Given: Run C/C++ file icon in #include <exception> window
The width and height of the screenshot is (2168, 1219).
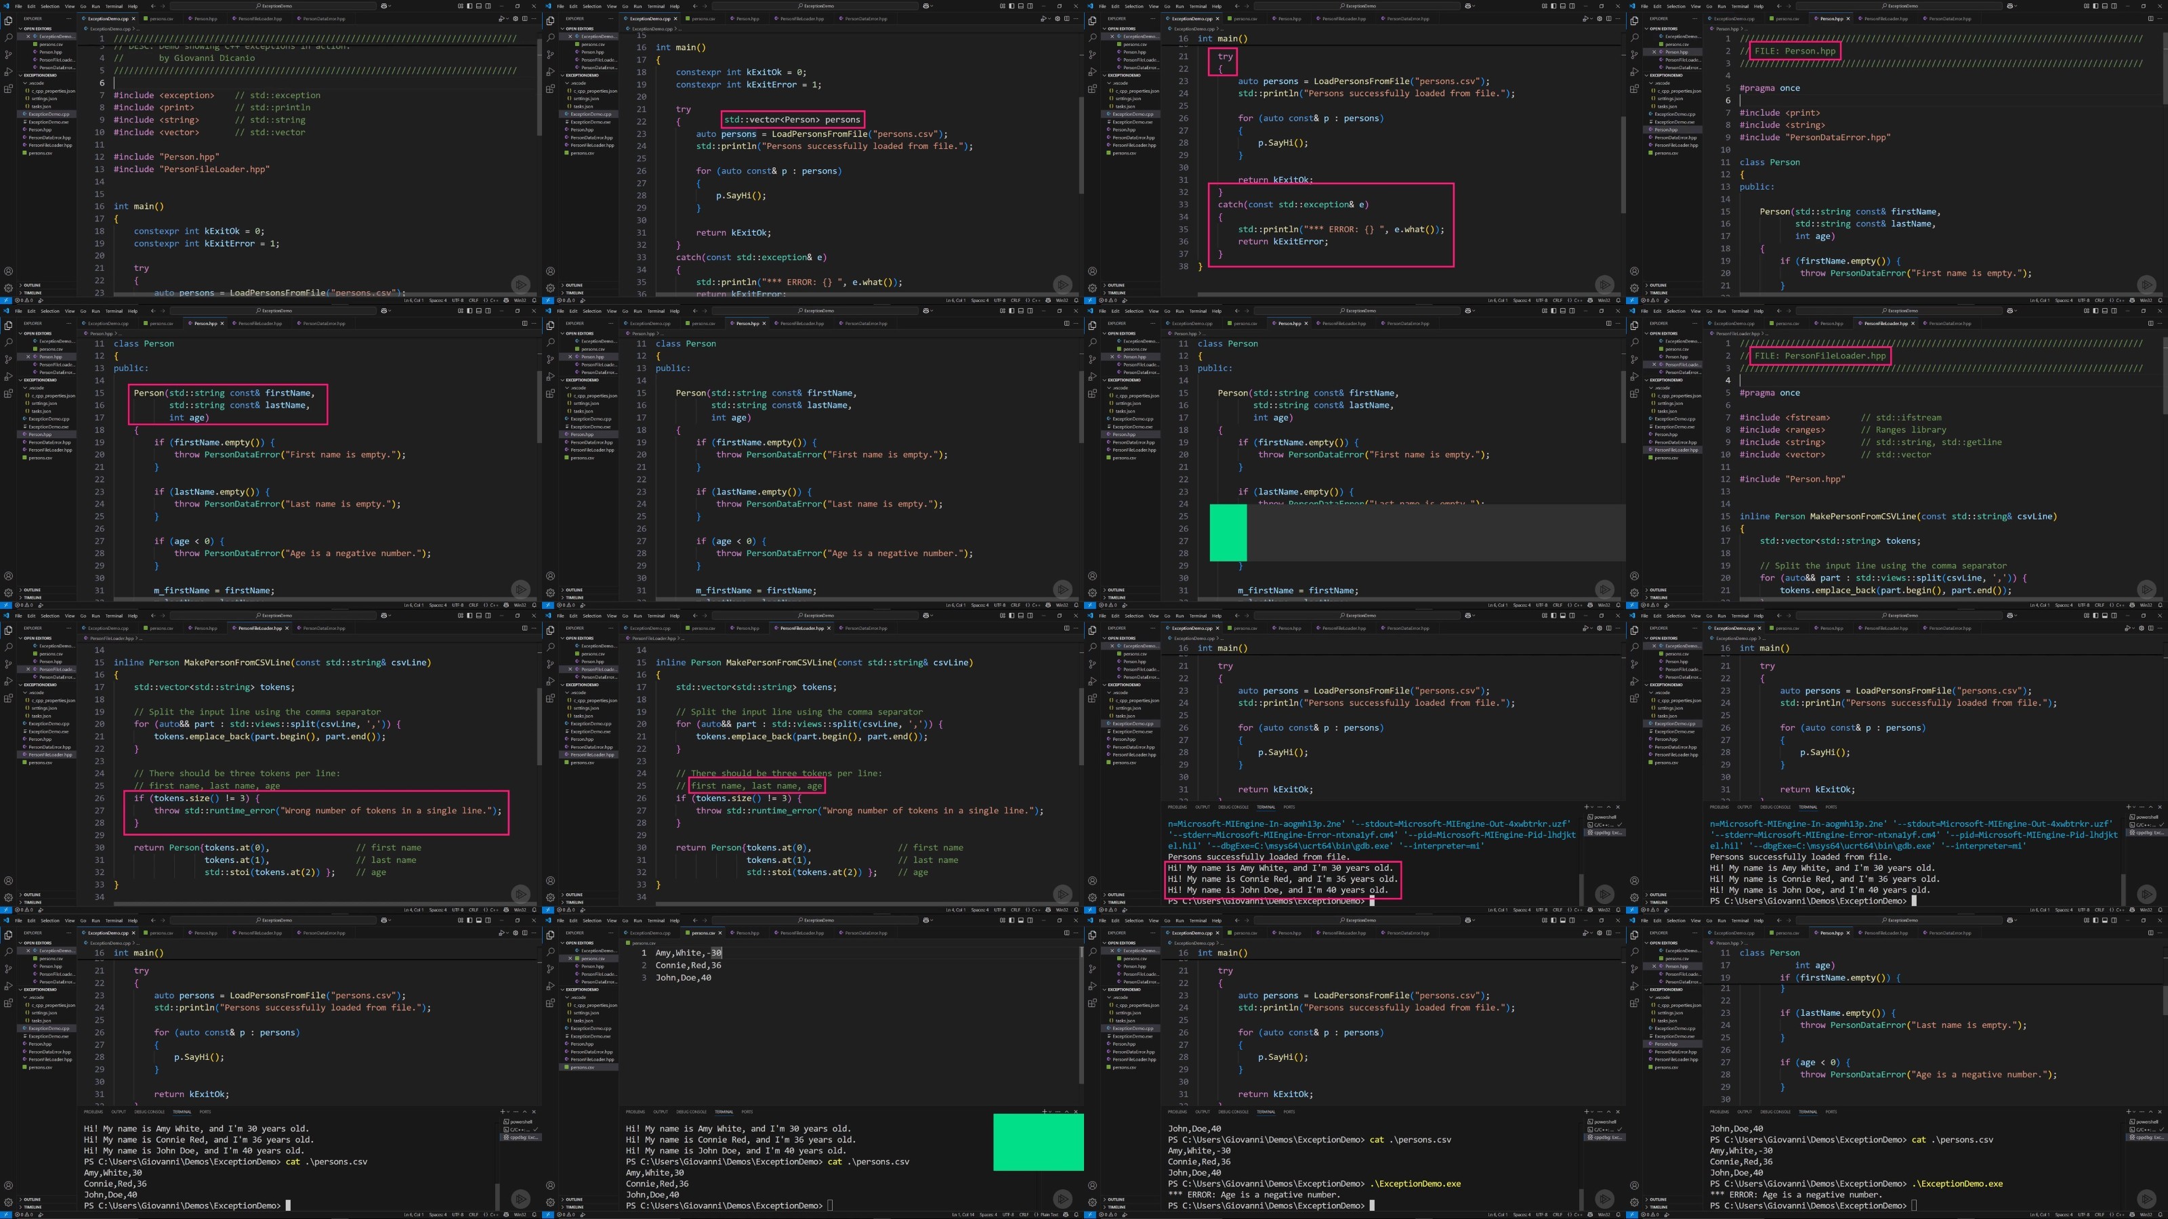Looking at the screenshot, I should [501, 18].
